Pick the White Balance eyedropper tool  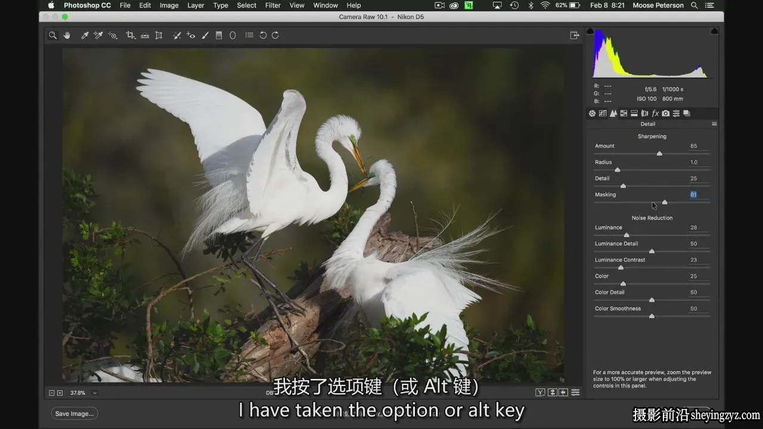point(85,35)
